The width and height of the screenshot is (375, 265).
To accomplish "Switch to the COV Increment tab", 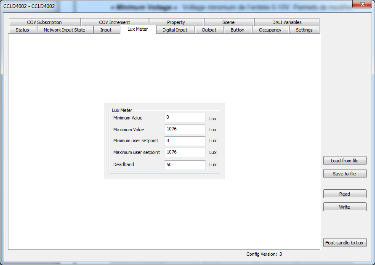I will point(115,22).
